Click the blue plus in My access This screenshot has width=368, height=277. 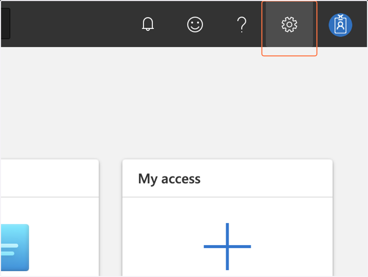click(227, 246)
